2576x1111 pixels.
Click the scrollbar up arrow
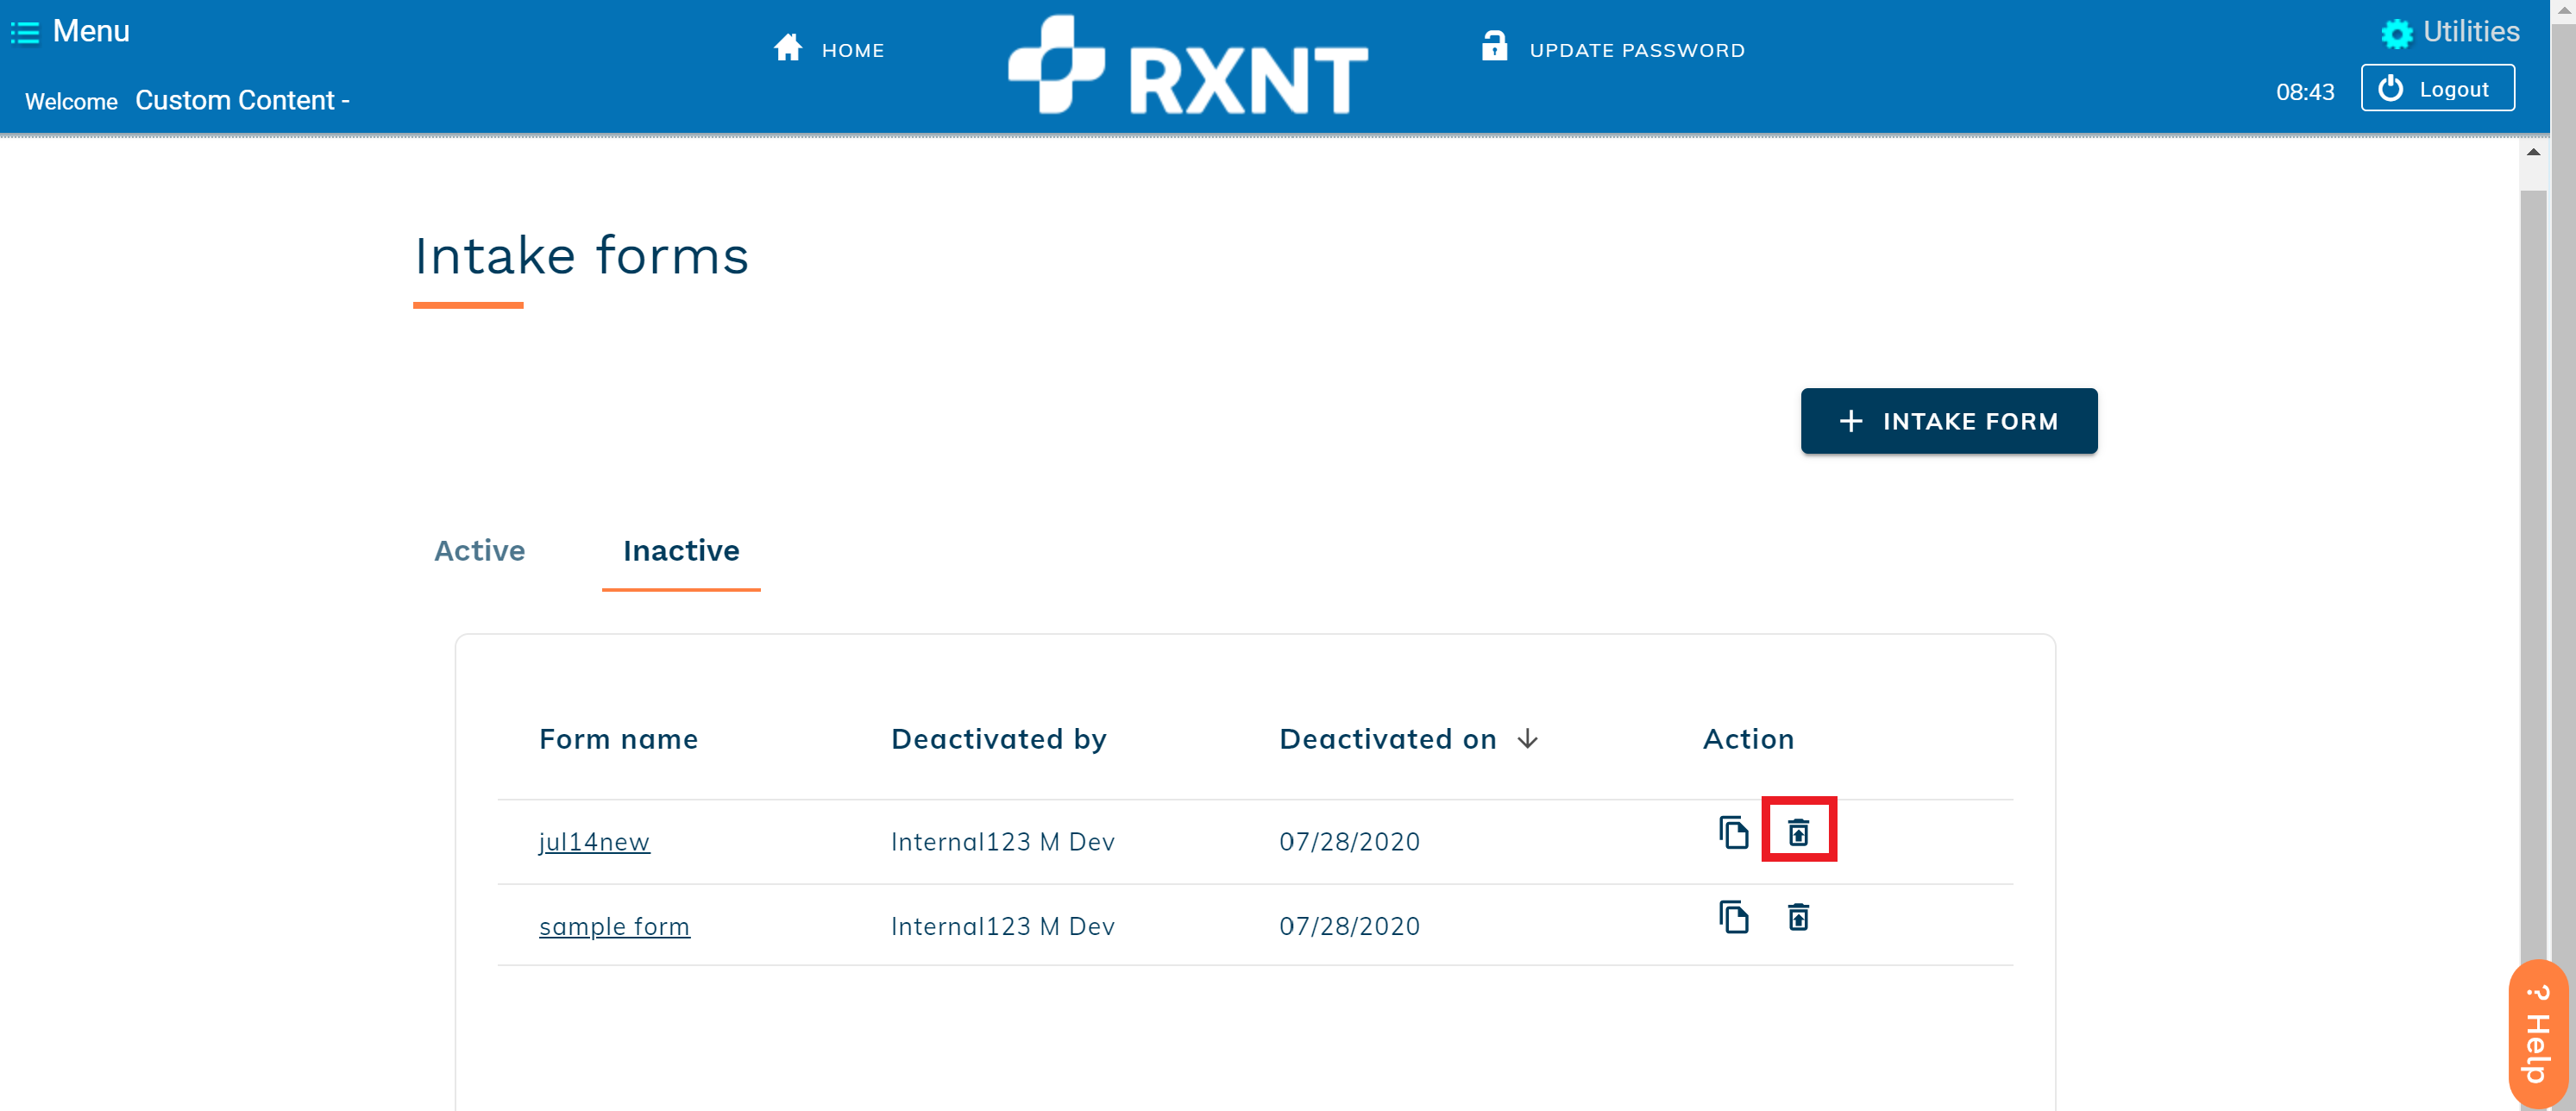pos(2533,152)
